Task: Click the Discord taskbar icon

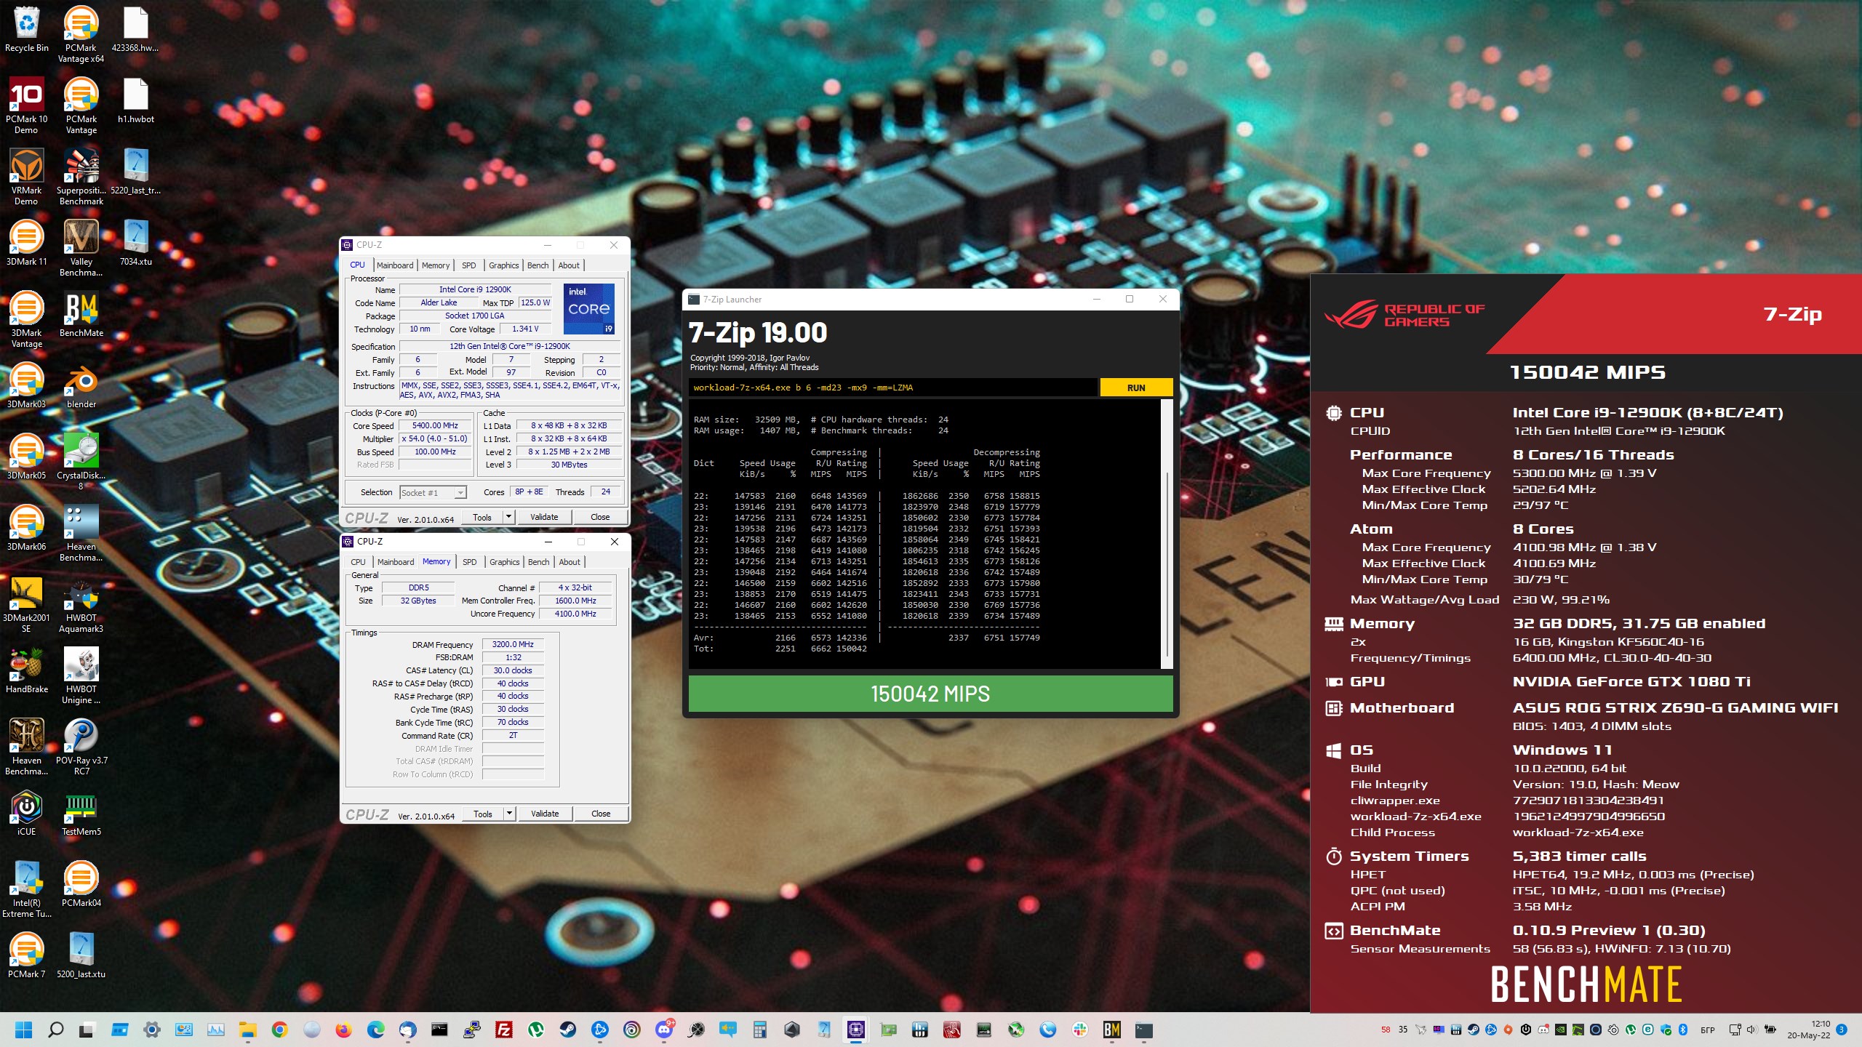Action: [x=664, y=1030]
